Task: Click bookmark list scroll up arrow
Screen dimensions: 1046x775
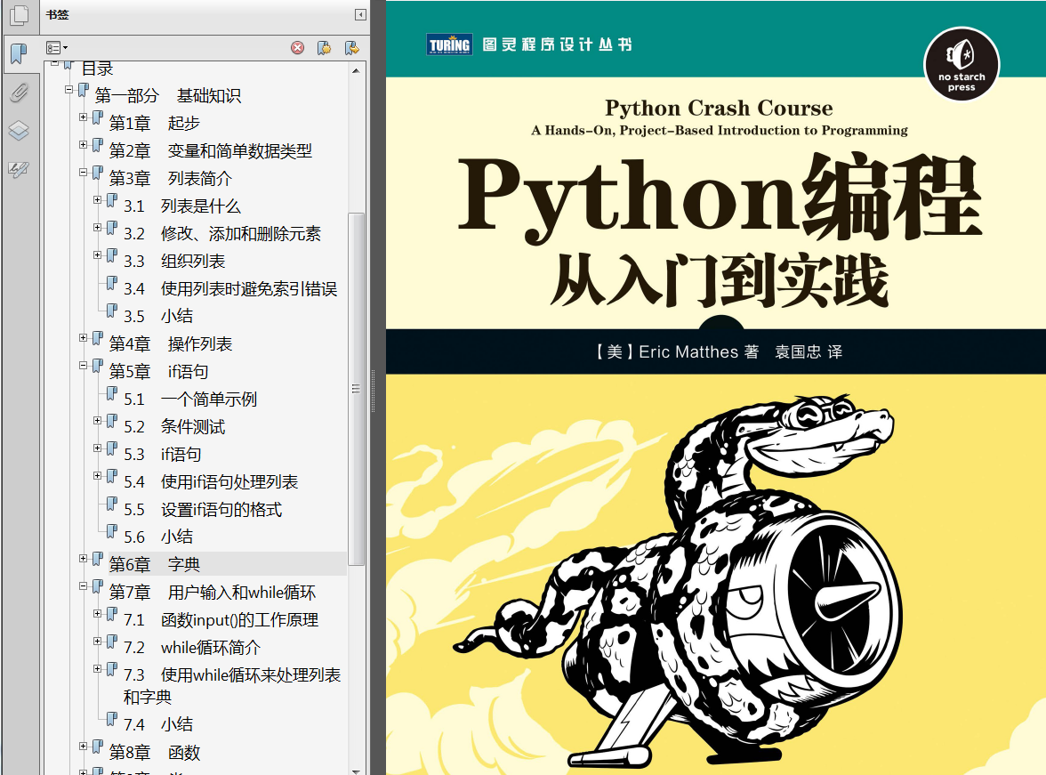Action: 356,70
